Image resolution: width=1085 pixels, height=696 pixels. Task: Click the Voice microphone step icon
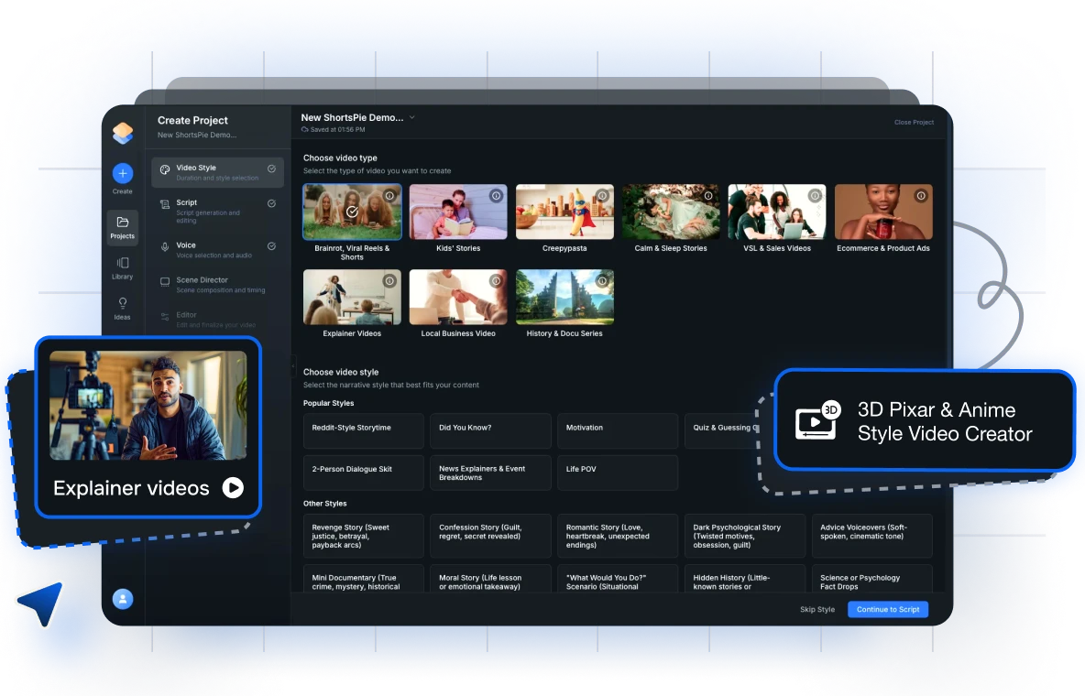165,245
